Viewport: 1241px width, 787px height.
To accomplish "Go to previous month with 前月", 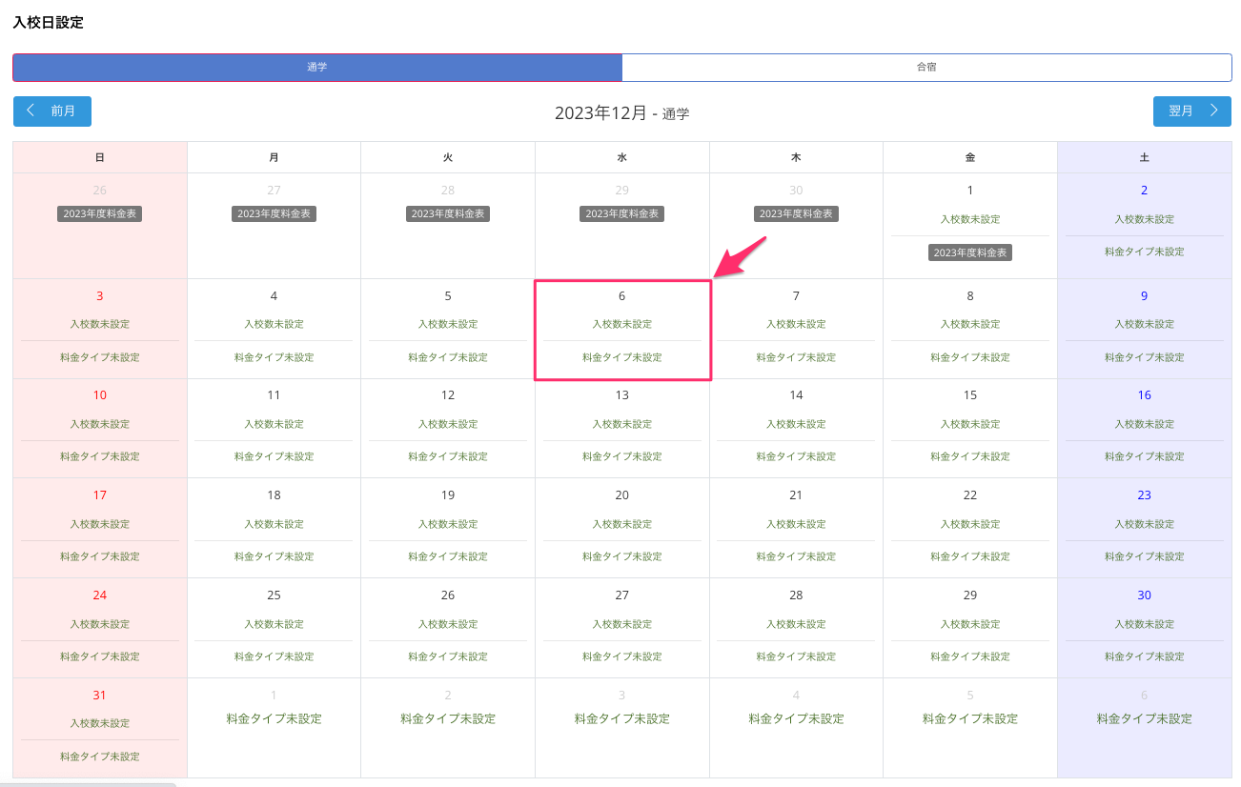I will tap(52, 111).
